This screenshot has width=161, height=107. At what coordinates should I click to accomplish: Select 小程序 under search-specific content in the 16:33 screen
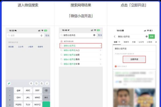click(x=31, y=47)
